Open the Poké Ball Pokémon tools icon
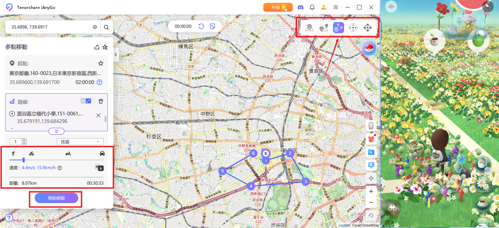This screenshot has height=228, width=499. pyautogui.click(x=369, y=48)
